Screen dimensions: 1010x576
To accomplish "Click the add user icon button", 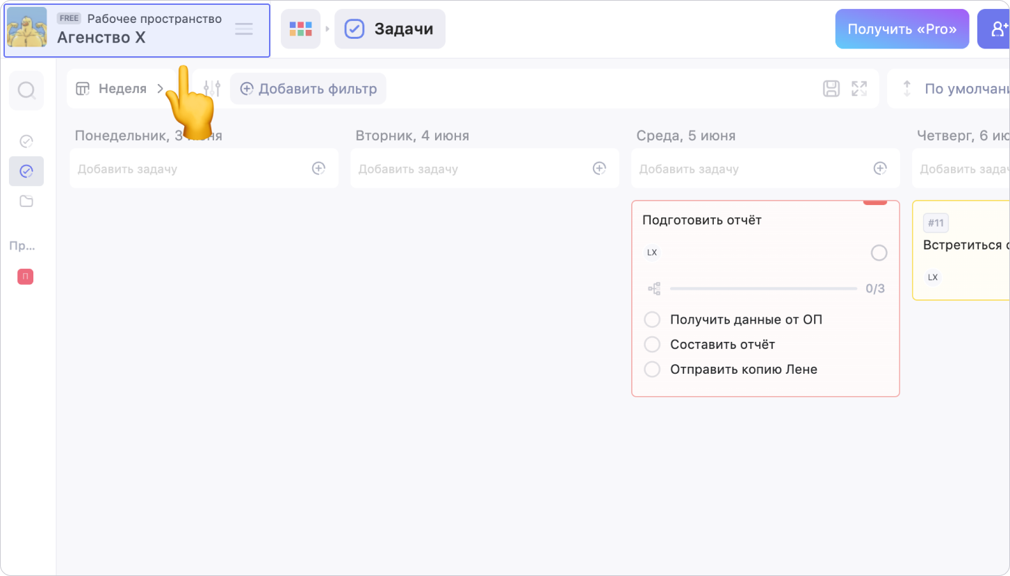I will click(998, 29).
